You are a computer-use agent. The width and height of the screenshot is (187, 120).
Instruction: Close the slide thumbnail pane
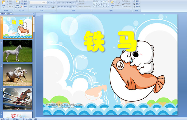(33, 14)
